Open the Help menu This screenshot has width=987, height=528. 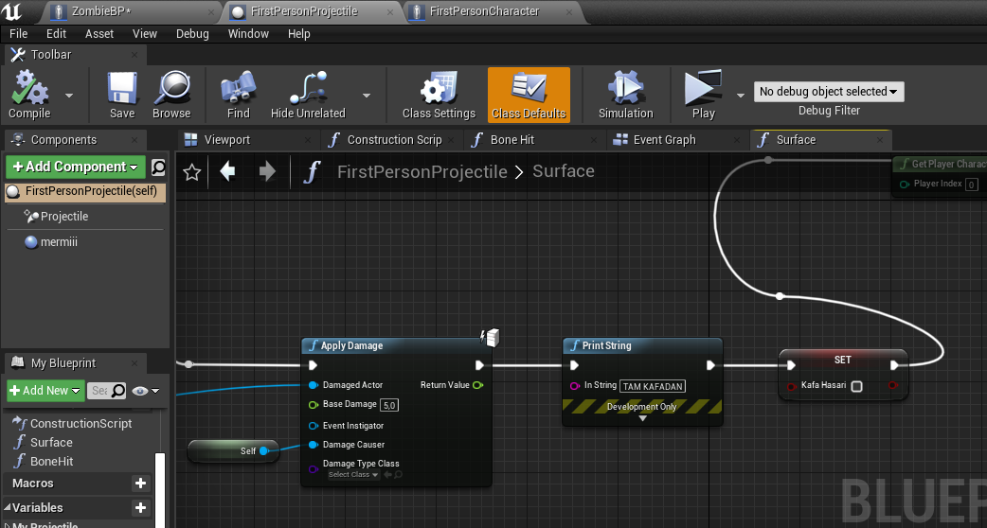click(299, 34)
